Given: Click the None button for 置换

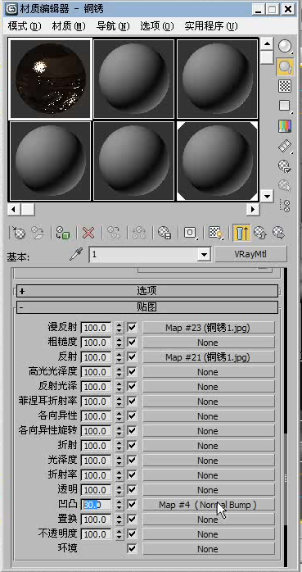Looking at the screenshot, I should point(208,519).
